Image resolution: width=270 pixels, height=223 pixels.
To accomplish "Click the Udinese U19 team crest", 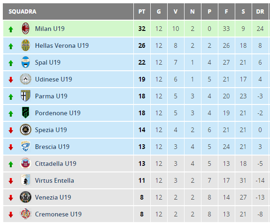I will (25, 79).
